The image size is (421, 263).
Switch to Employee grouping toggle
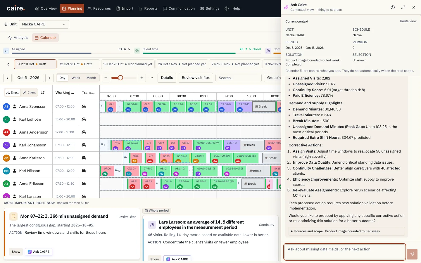tap(13, 93)
